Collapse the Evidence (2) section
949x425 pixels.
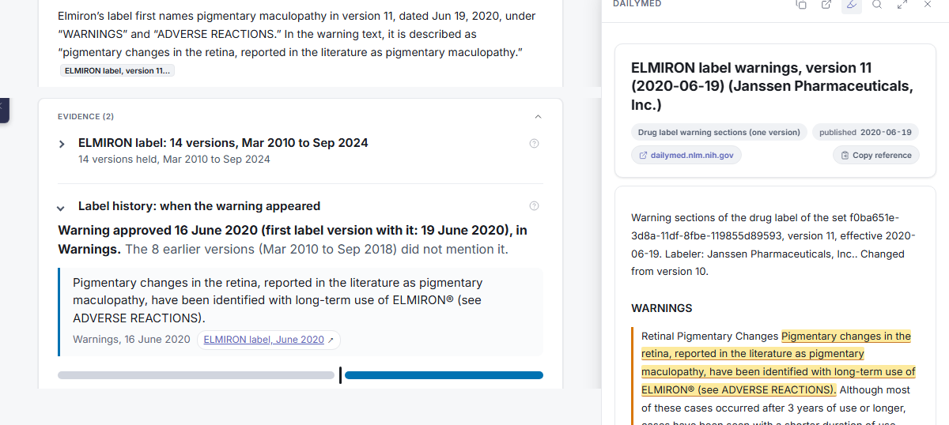coord(538,116)
